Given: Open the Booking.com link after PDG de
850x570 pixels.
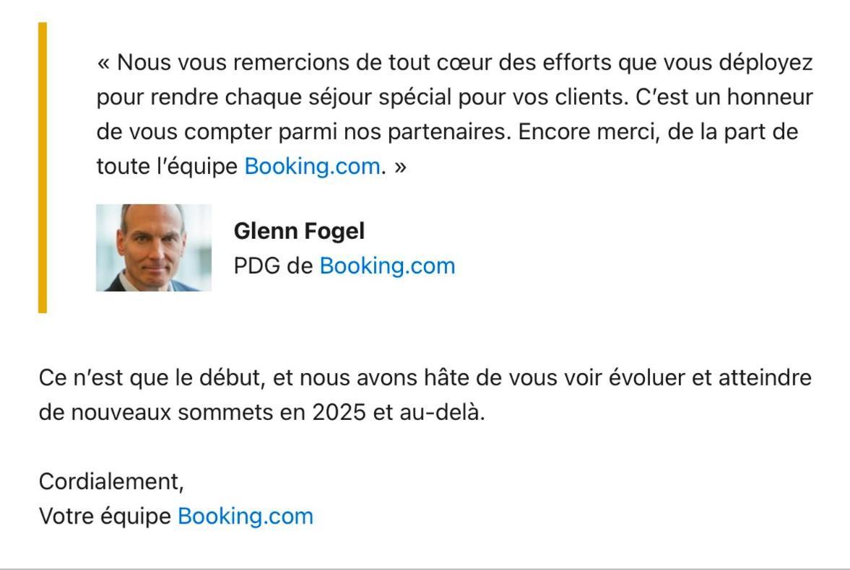Looking at the screenshot, I should pyautogui.click(x=387, y=266).
